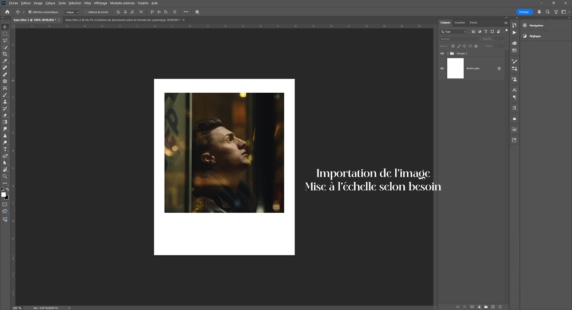Select the Horizontal Type tool
This screenshot has width=572, height=310.
point(5,149)
